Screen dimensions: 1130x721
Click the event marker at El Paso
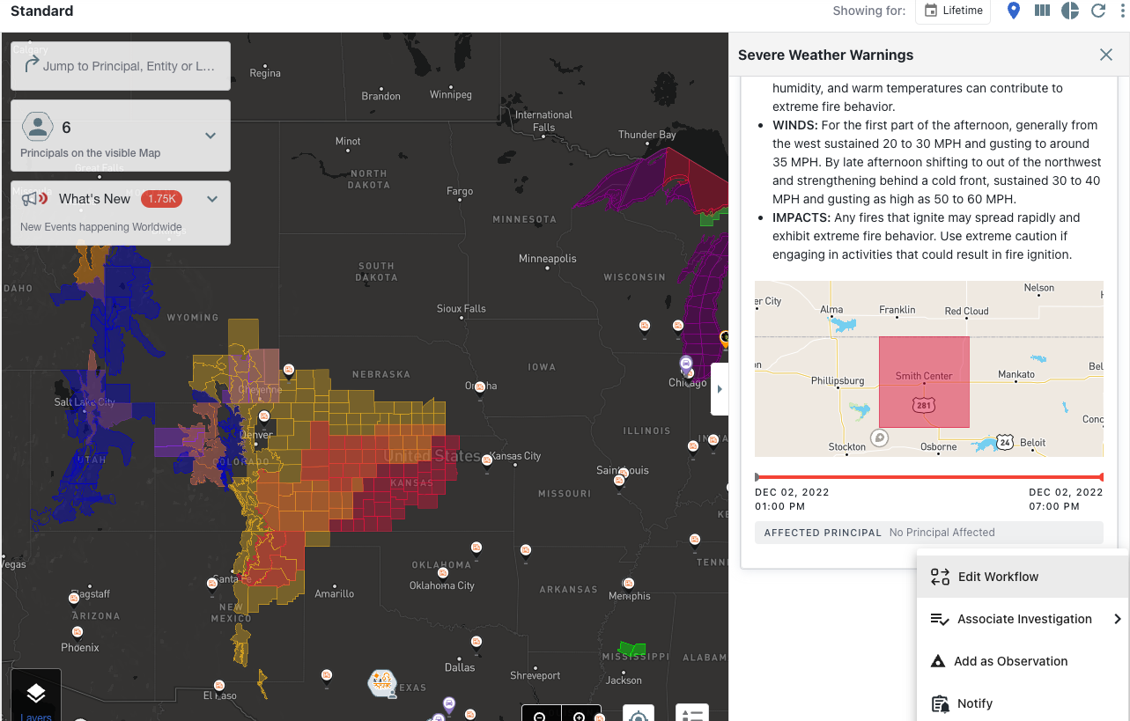tap(218, 687)
